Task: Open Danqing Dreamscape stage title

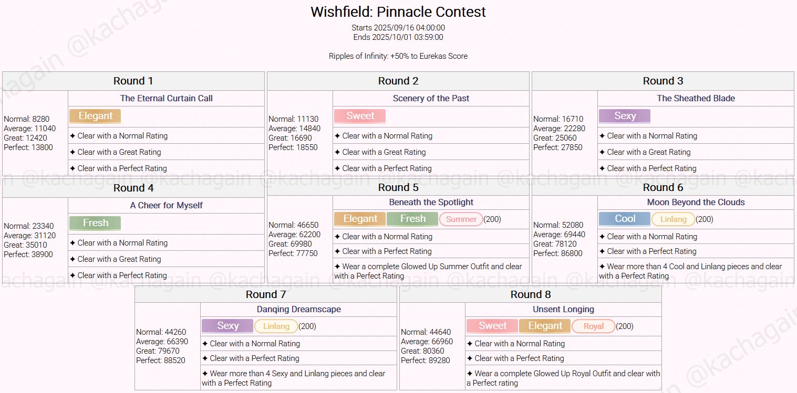Action: point(298,309)
